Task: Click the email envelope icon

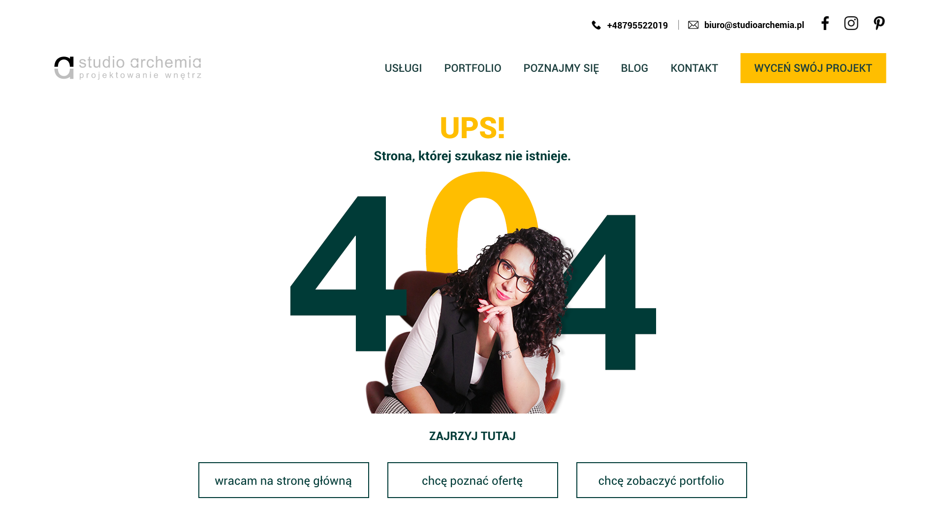Action: (x=693, y=25)
